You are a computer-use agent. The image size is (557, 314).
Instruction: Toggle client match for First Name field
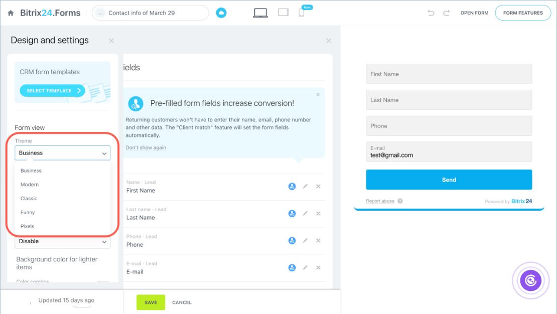pyautogui.click(x=292, y=187)
